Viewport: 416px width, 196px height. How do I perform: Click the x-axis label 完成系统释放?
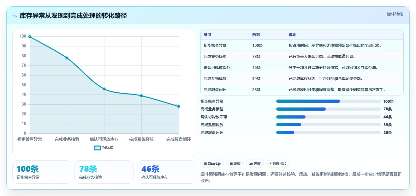(141, 139)
